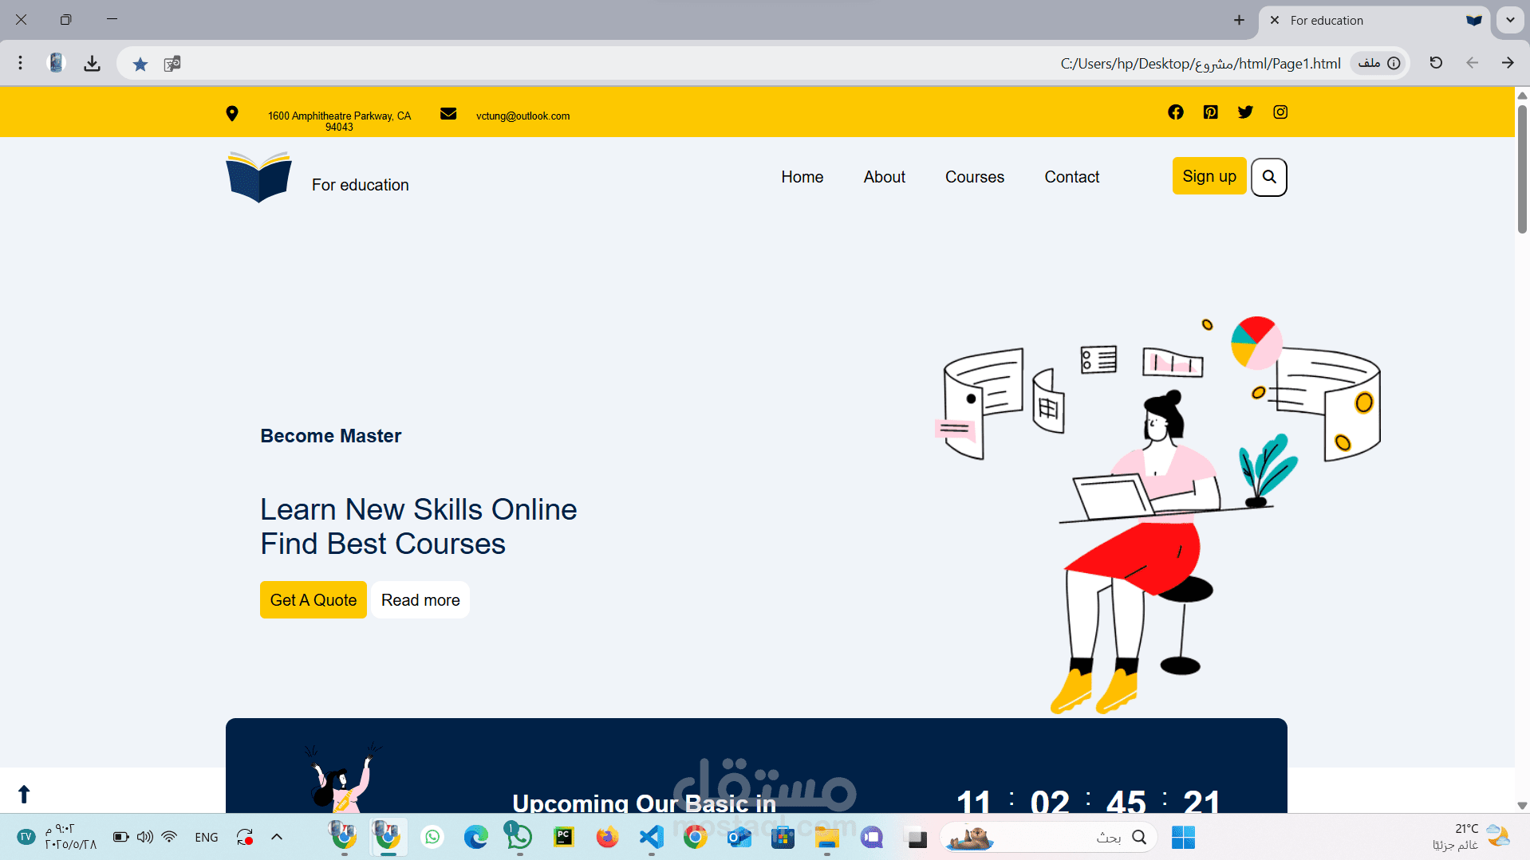Click the translate icon in address bar
The image size is (1530, 860).
point(172,64)
